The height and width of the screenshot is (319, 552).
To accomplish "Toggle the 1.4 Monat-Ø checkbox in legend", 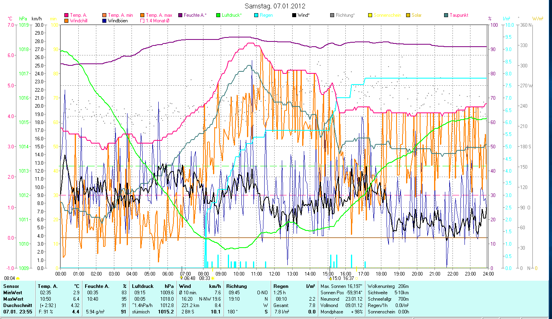I will [x=142, y=20].
